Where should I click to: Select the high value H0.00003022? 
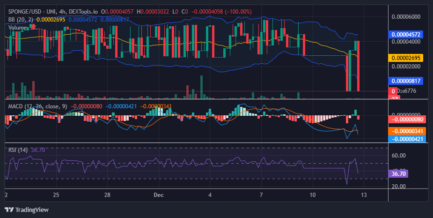pos(153,12)
